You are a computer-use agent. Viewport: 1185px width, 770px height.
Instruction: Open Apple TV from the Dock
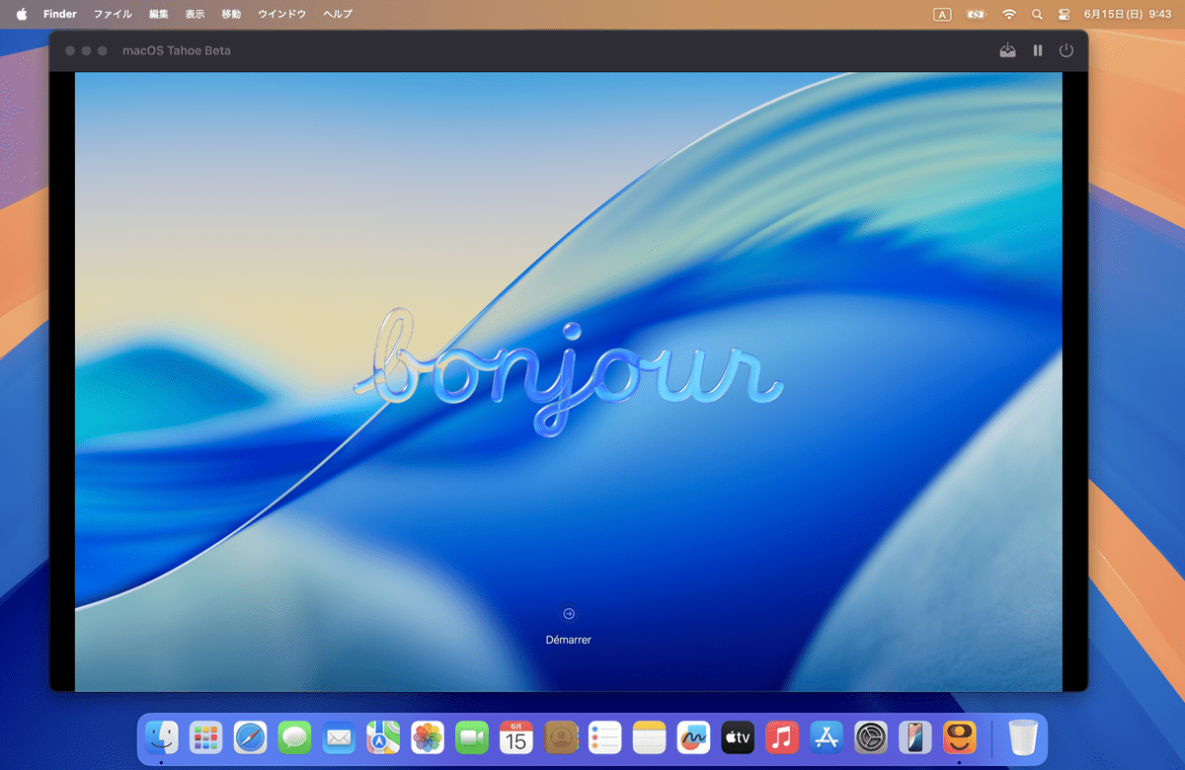click(x=738, y=737)
